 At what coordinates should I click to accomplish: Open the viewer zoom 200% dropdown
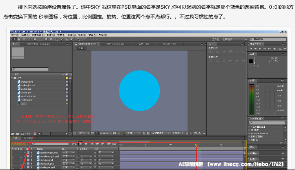click(x=84, y=133)
